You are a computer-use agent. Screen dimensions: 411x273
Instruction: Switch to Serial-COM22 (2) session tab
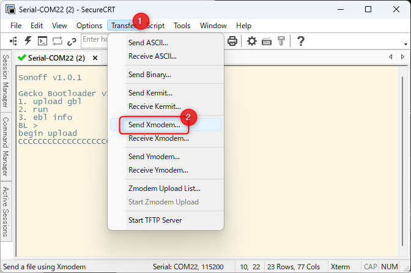(57, 58)
